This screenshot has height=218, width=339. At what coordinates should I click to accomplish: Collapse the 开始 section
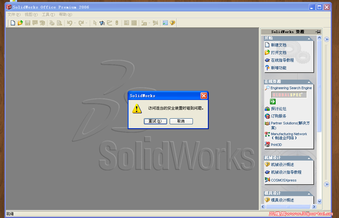[x=309, y=39]
